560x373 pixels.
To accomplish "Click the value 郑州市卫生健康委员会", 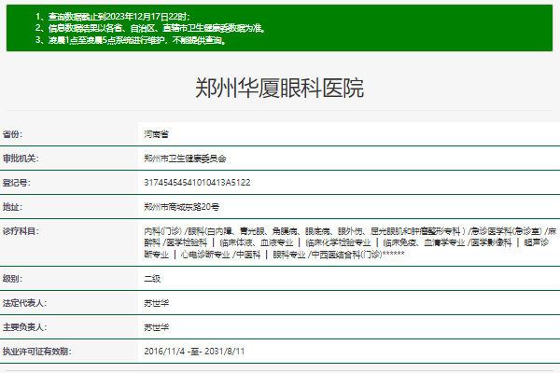I will tap(185, 159).
